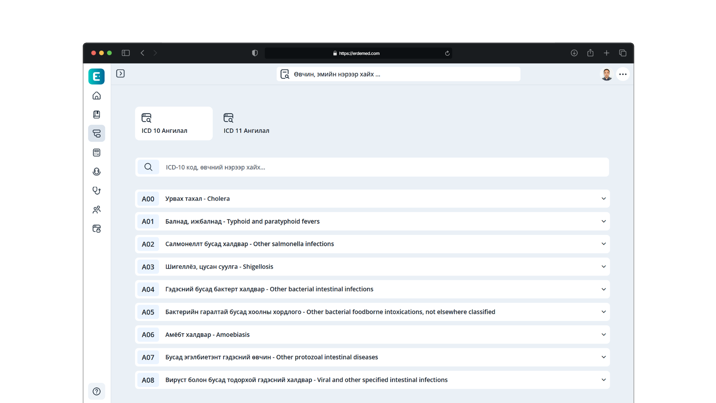Focus the top disease and drug search bar
Viewport: 716px width, 403px height.
398,74
